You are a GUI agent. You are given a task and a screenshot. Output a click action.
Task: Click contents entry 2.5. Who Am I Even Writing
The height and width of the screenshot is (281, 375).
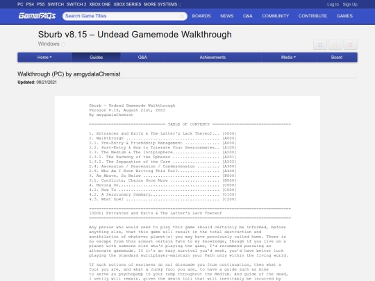tap(162, 171)
